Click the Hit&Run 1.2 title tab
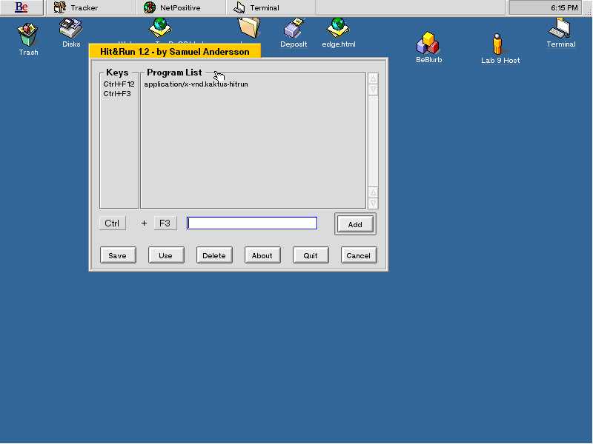The width and height of the screenshot is (593, 444). (175, 51)
